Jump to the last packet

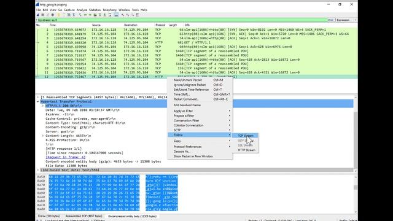click(x=104, y=15)
